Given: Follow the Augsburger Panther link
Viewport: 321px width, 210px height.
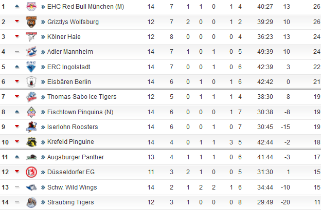Looking at the screenshot, I should [x=76, y=157].
